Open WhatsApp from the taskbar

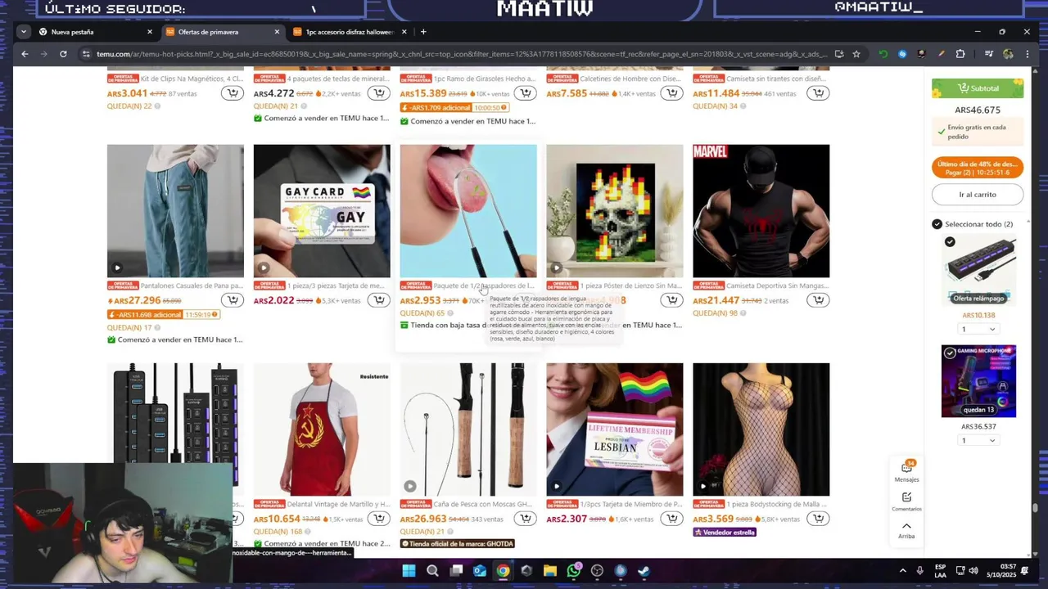(574, 571)
